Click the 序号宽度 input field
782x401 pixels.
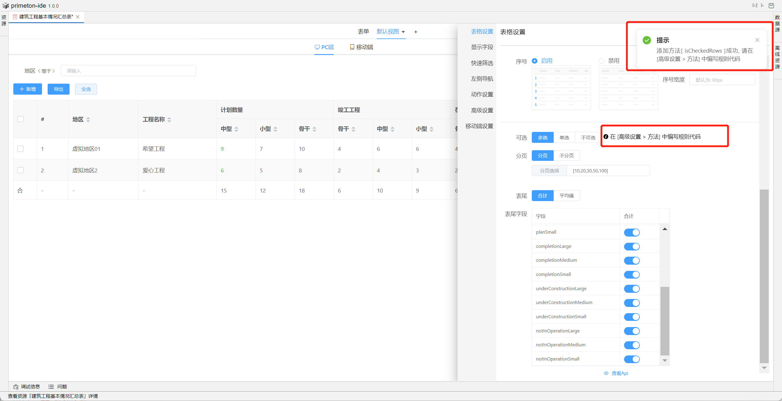point(722,80)
